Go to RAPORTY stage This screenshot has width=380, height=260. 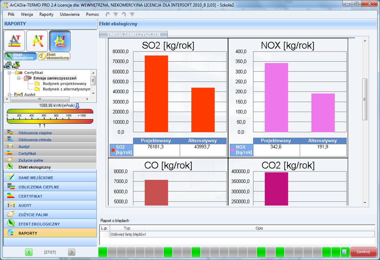tap(50, 233)
